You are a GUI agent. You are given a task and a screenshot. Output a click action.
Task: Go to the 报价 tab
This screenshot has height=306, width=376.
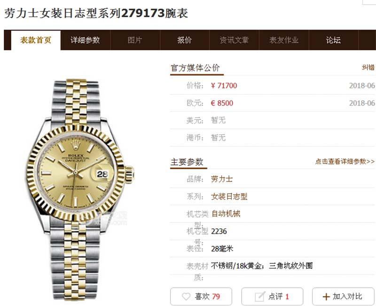click(x=185, y=40)
